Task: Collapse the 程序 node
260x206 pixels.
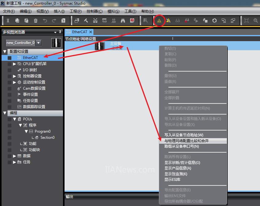Action: tap(20, 125)
